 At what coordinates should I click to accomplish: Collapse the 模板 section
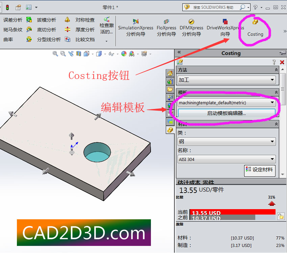276,92
